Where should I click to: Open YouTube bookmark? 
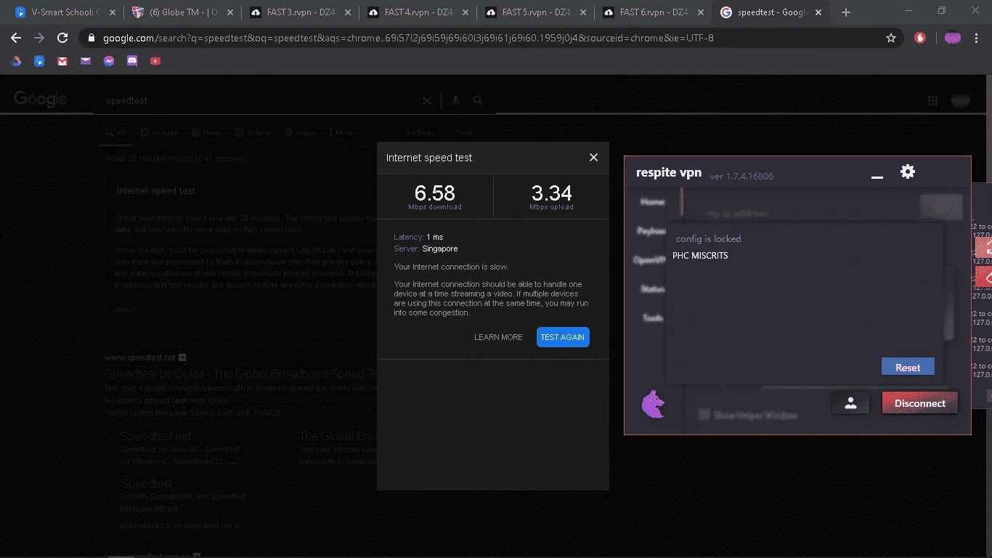tap(155, 61)
